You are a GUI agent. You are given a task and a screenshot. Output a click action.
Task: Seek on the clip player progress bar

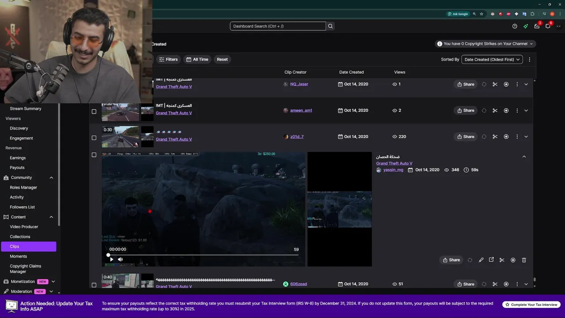pyautogui.click(x=203, y=255)
